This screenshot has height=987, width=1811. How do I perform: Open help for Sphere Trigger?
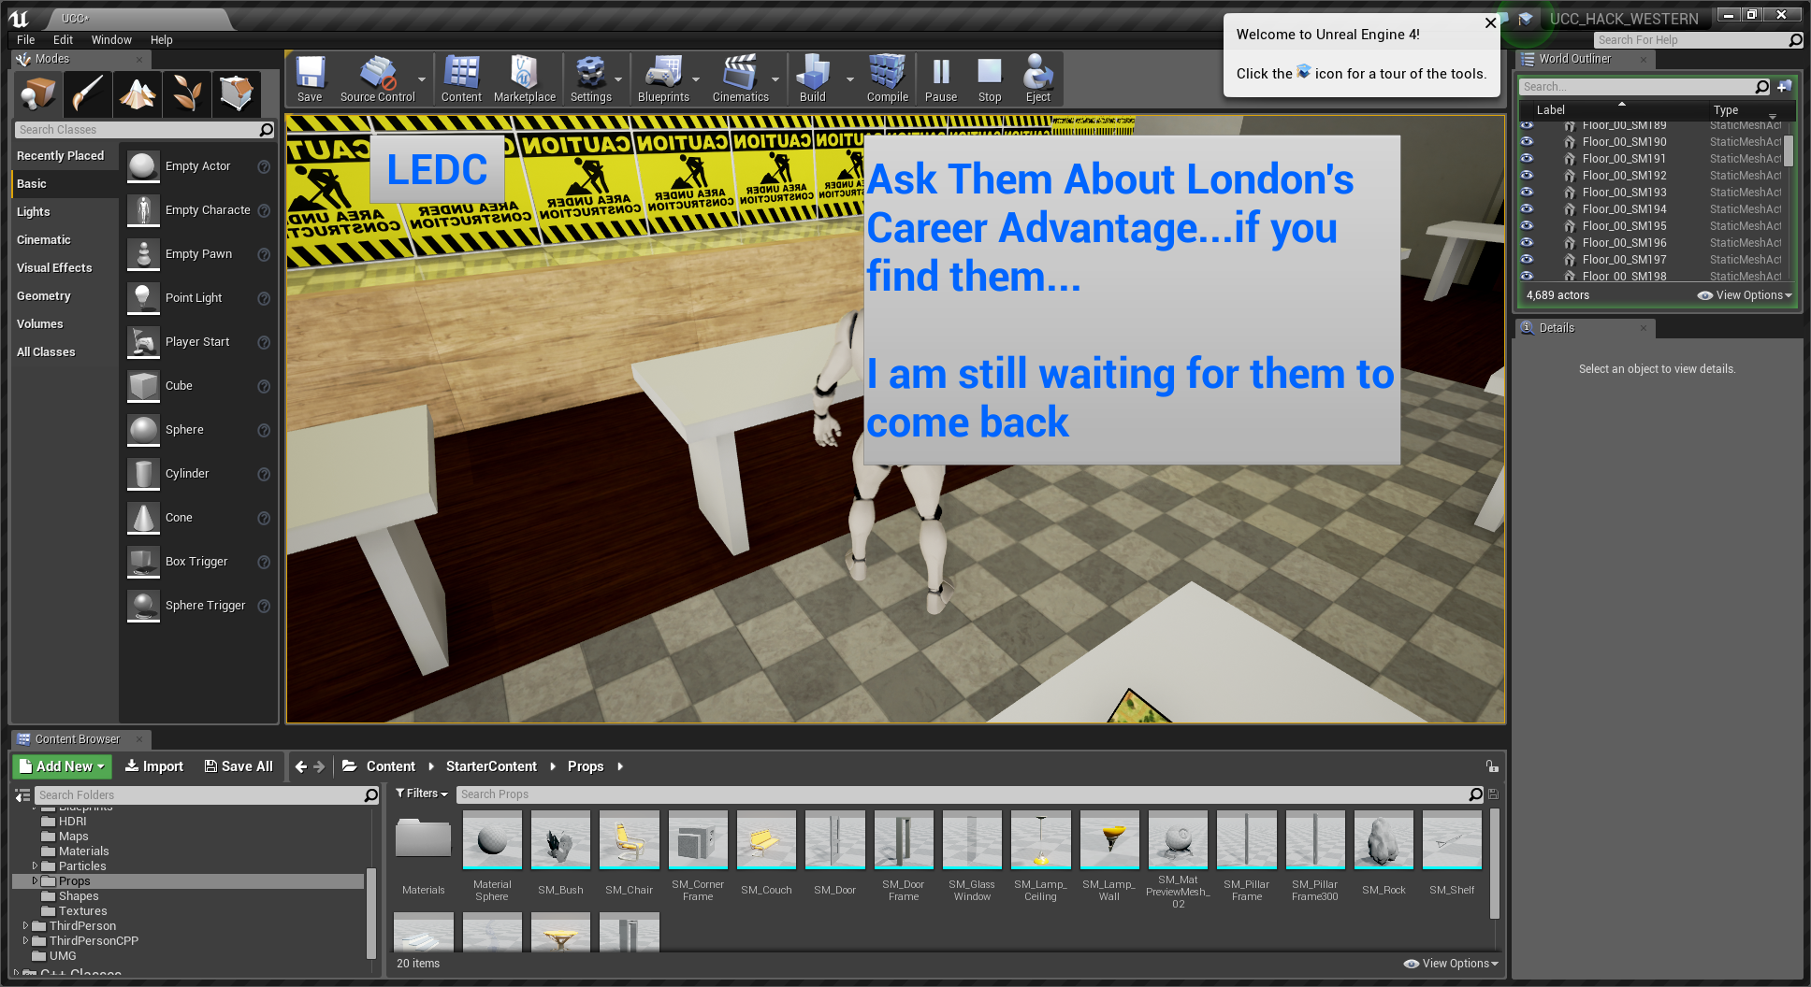[264, 606]
